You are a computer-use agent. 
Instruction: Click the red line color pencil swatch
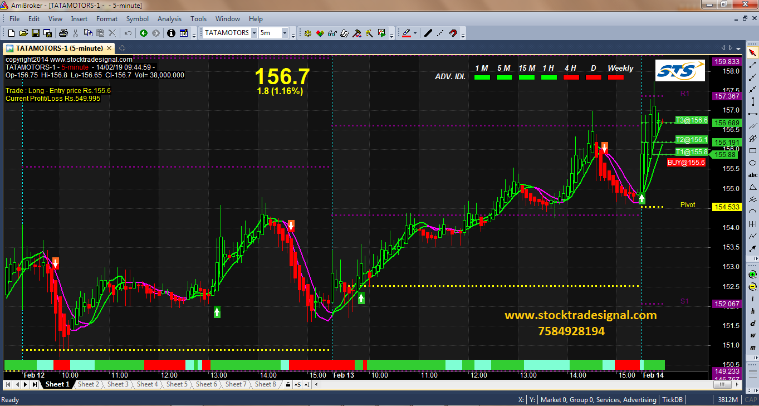[x=407, y=33]
